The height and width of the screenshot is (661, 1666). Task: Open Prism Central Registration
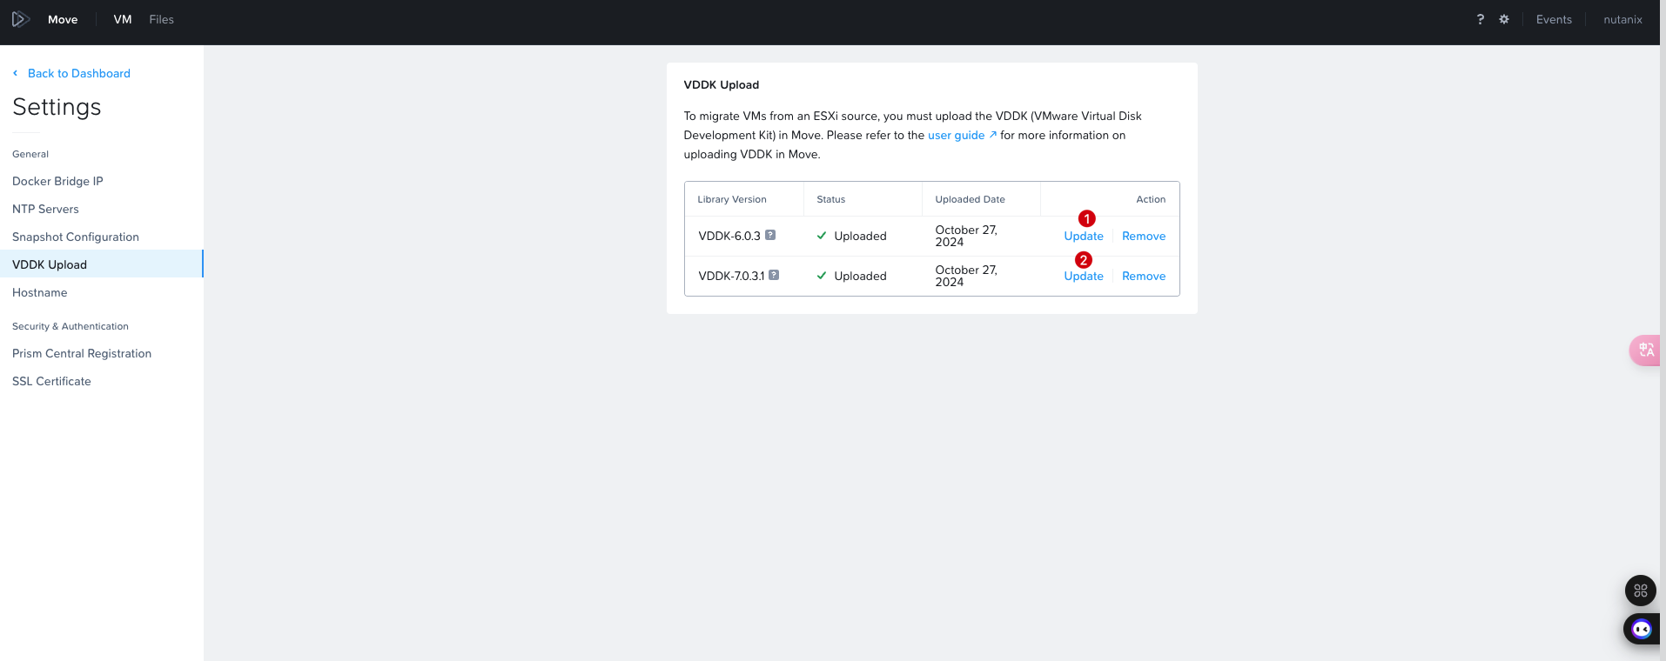coord(82,353)
